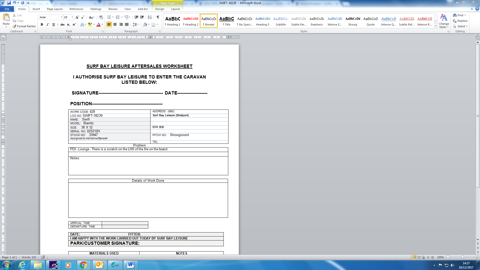480x270 pixels.
Task: Click the Increase Indent icon
Action: 142,17
